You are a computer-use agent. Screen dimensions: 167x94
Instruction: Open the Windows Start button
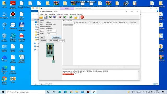click(3, 92)
